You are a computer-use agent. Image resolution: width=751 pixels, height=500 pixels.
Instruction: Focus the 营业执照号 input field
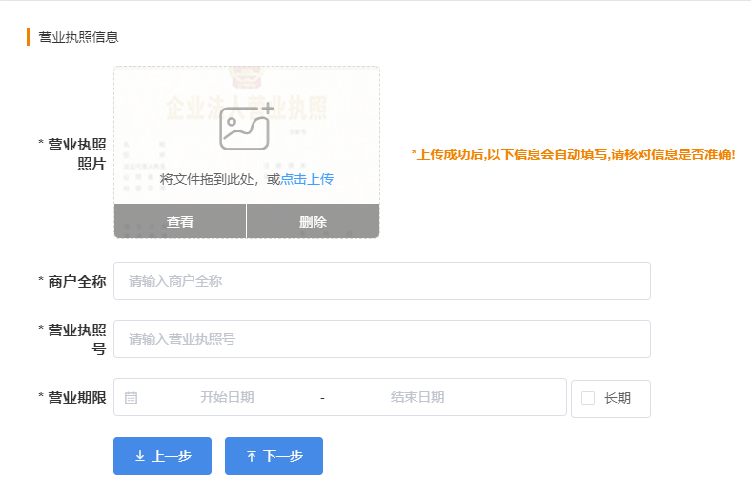[381, 339]
